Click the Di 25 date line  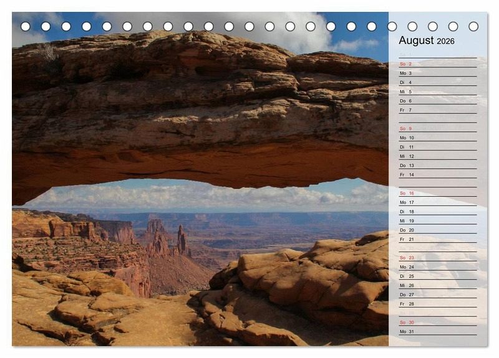(x=407, y=276)
